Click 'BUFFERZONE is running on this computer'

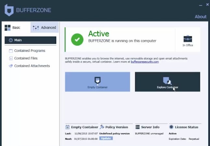pos(122,41)
